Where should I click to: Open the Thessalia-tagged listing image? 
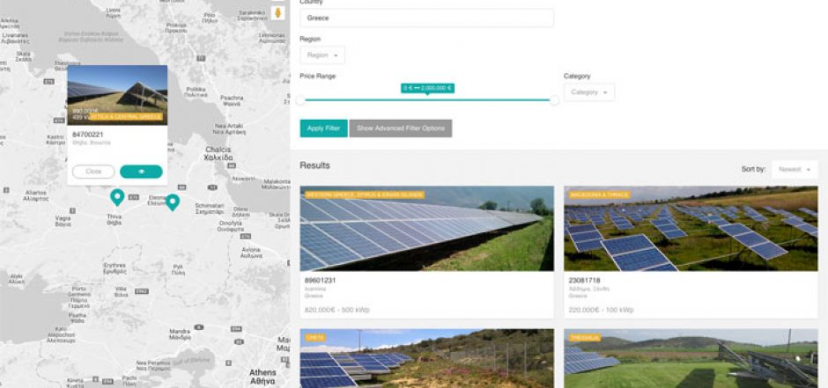691,358
